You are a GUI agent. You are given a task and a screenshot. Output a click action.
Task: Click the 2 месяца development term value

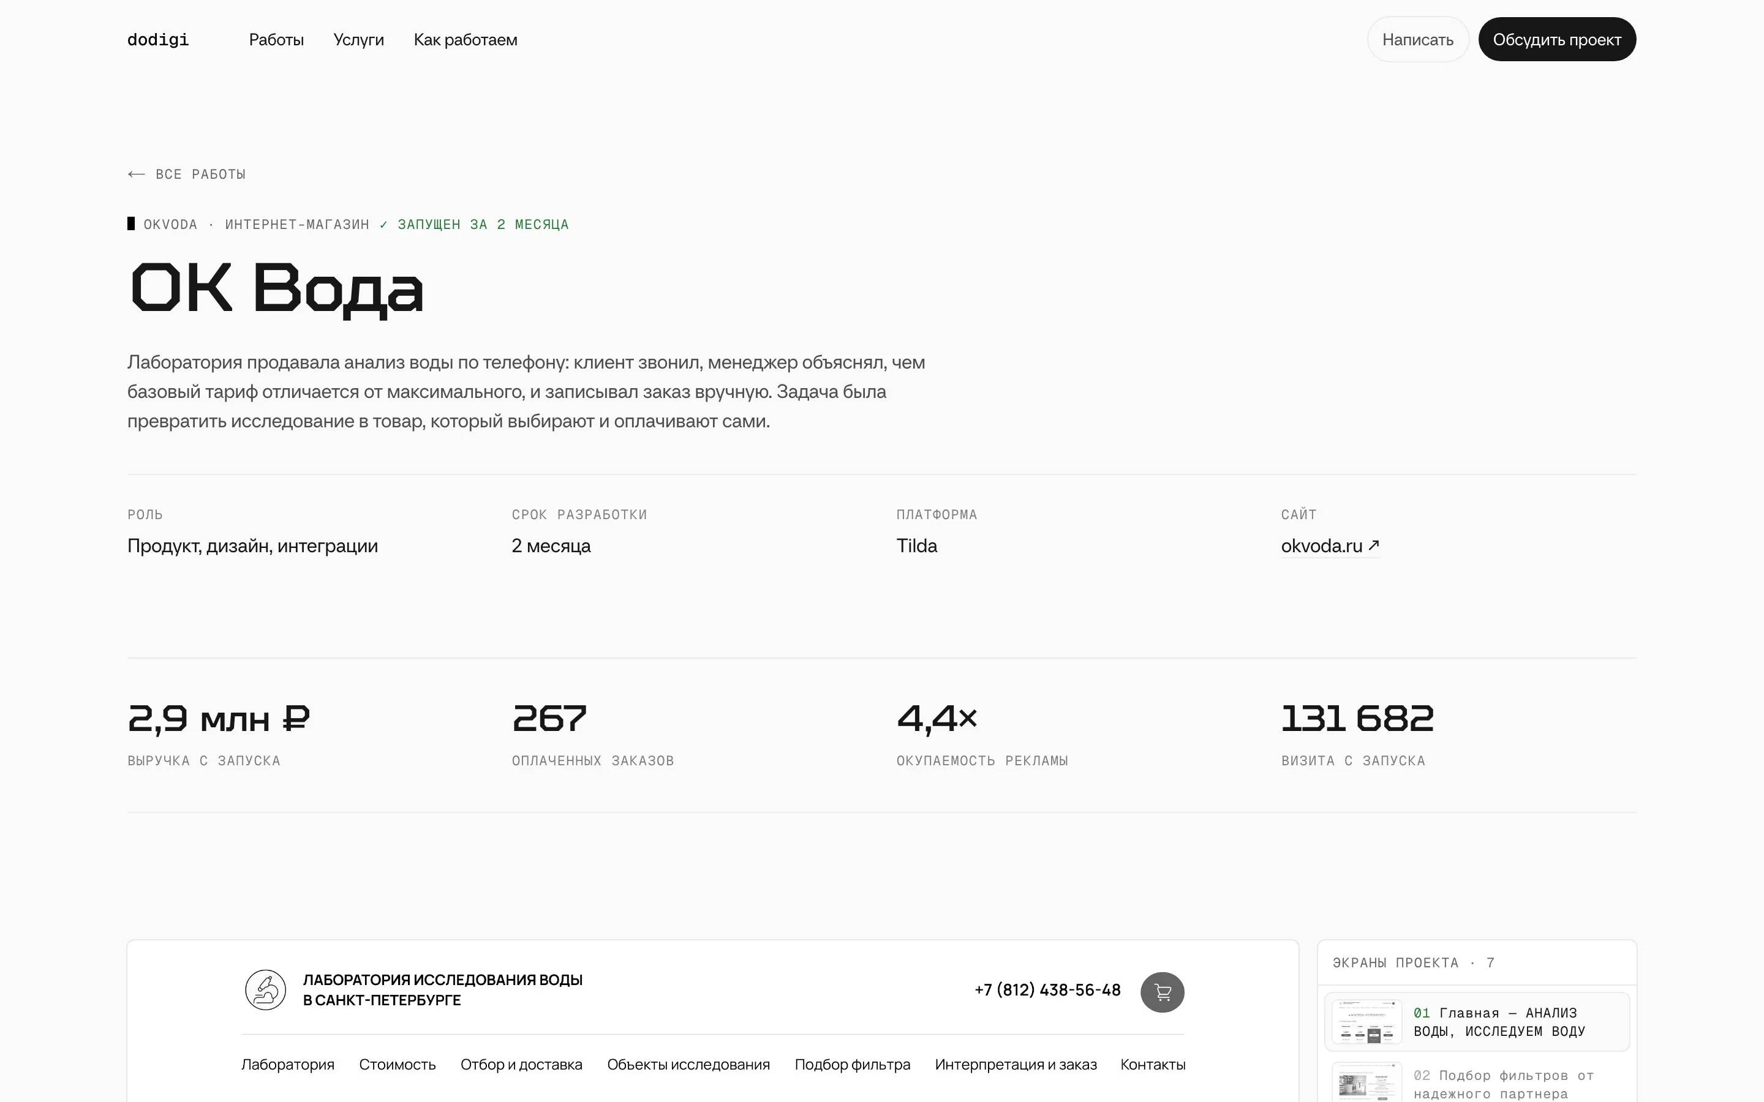[x=551, y=546]
